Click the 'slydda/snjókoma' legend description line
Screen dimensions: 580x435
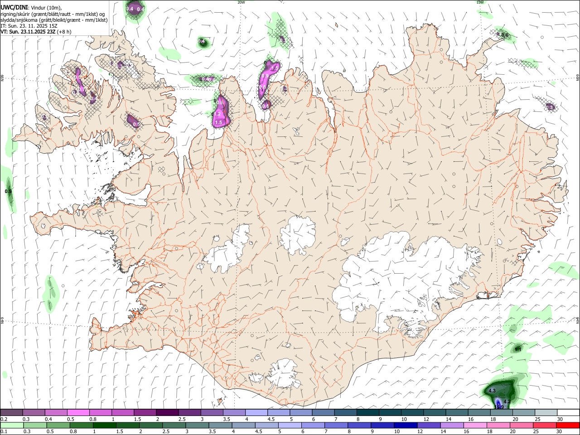[x=54, y=20]
